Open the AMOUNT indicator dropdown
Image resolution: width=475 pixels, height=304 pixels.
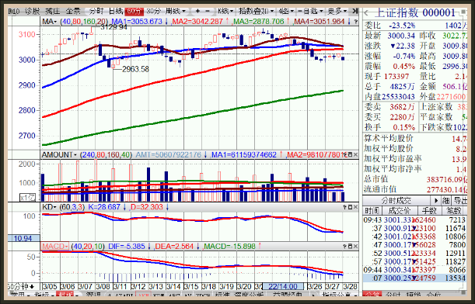pyautogui.click(x=59, y=155)
